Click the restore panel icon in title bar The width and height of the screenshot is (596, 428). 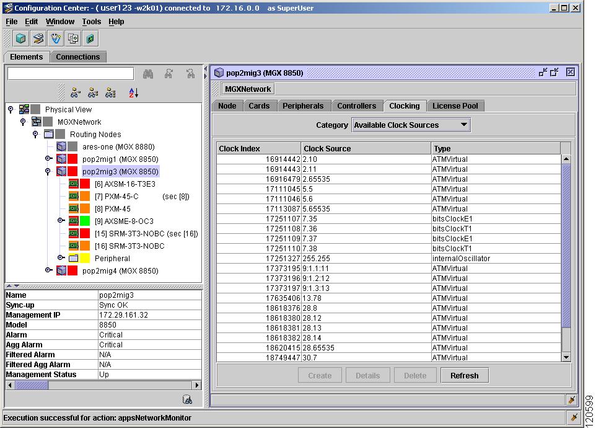pos(554,73)
